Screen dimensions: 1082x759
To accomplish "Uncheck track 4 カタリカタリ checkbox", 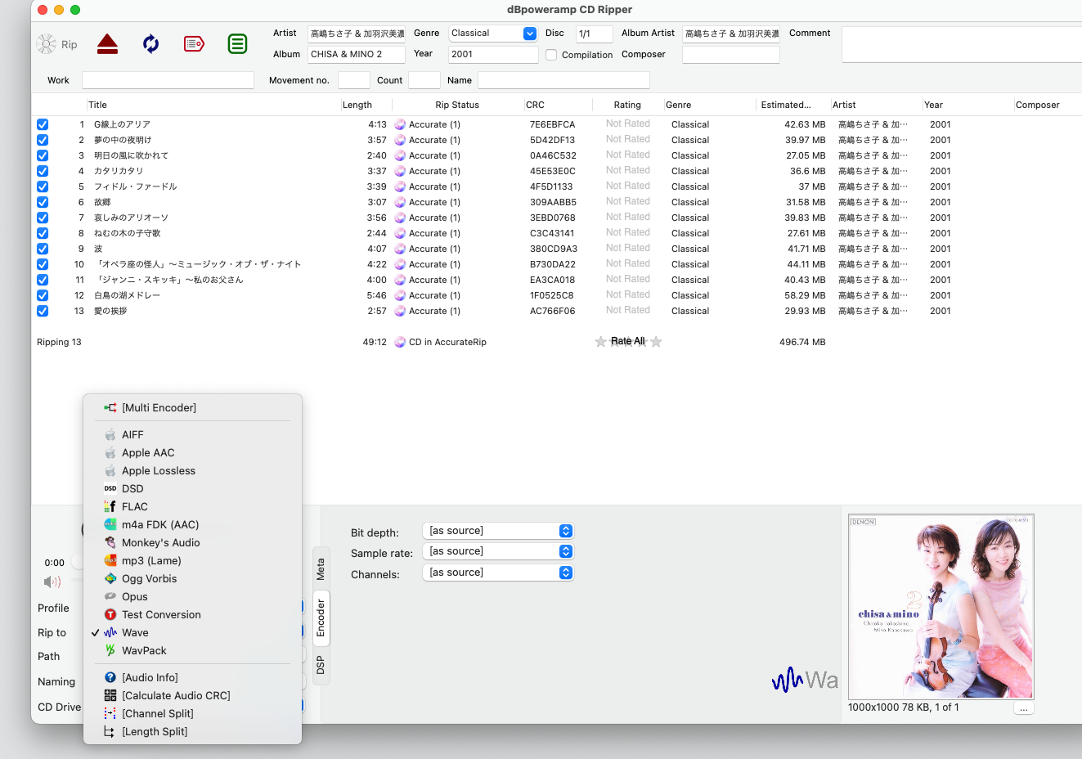I will point(43,171).
